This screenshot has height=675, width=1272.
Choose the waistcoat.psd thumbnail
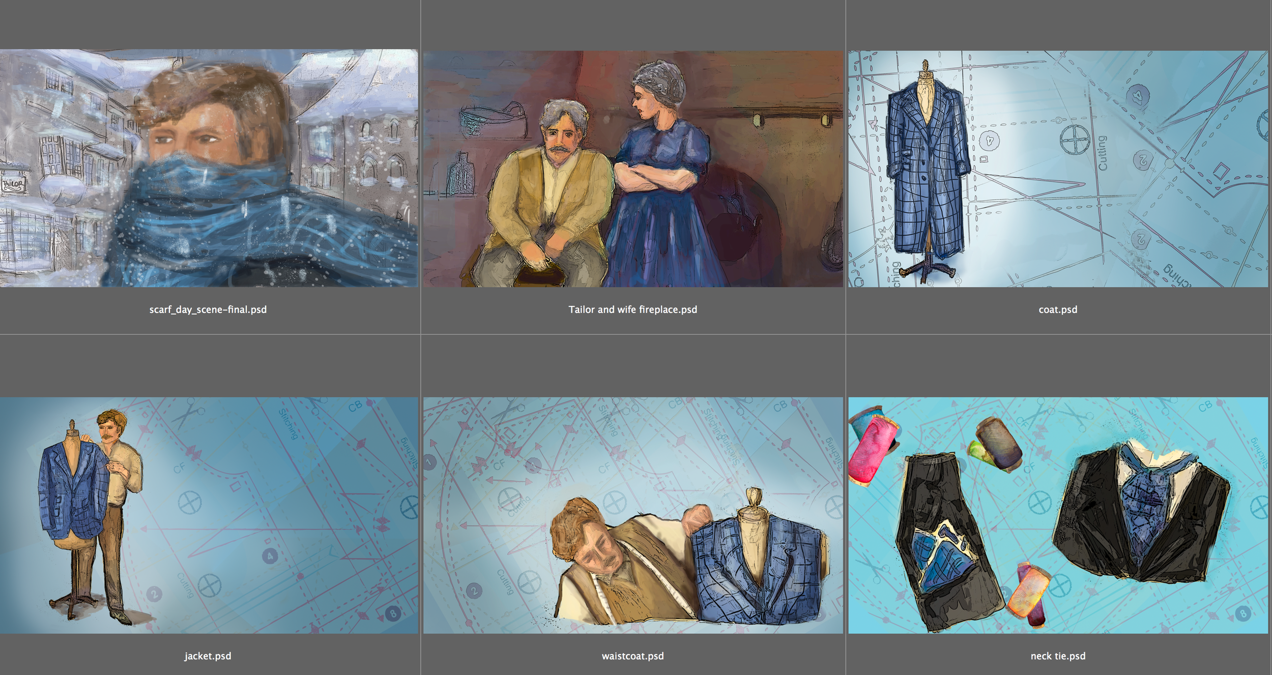(x=632, y=515)
